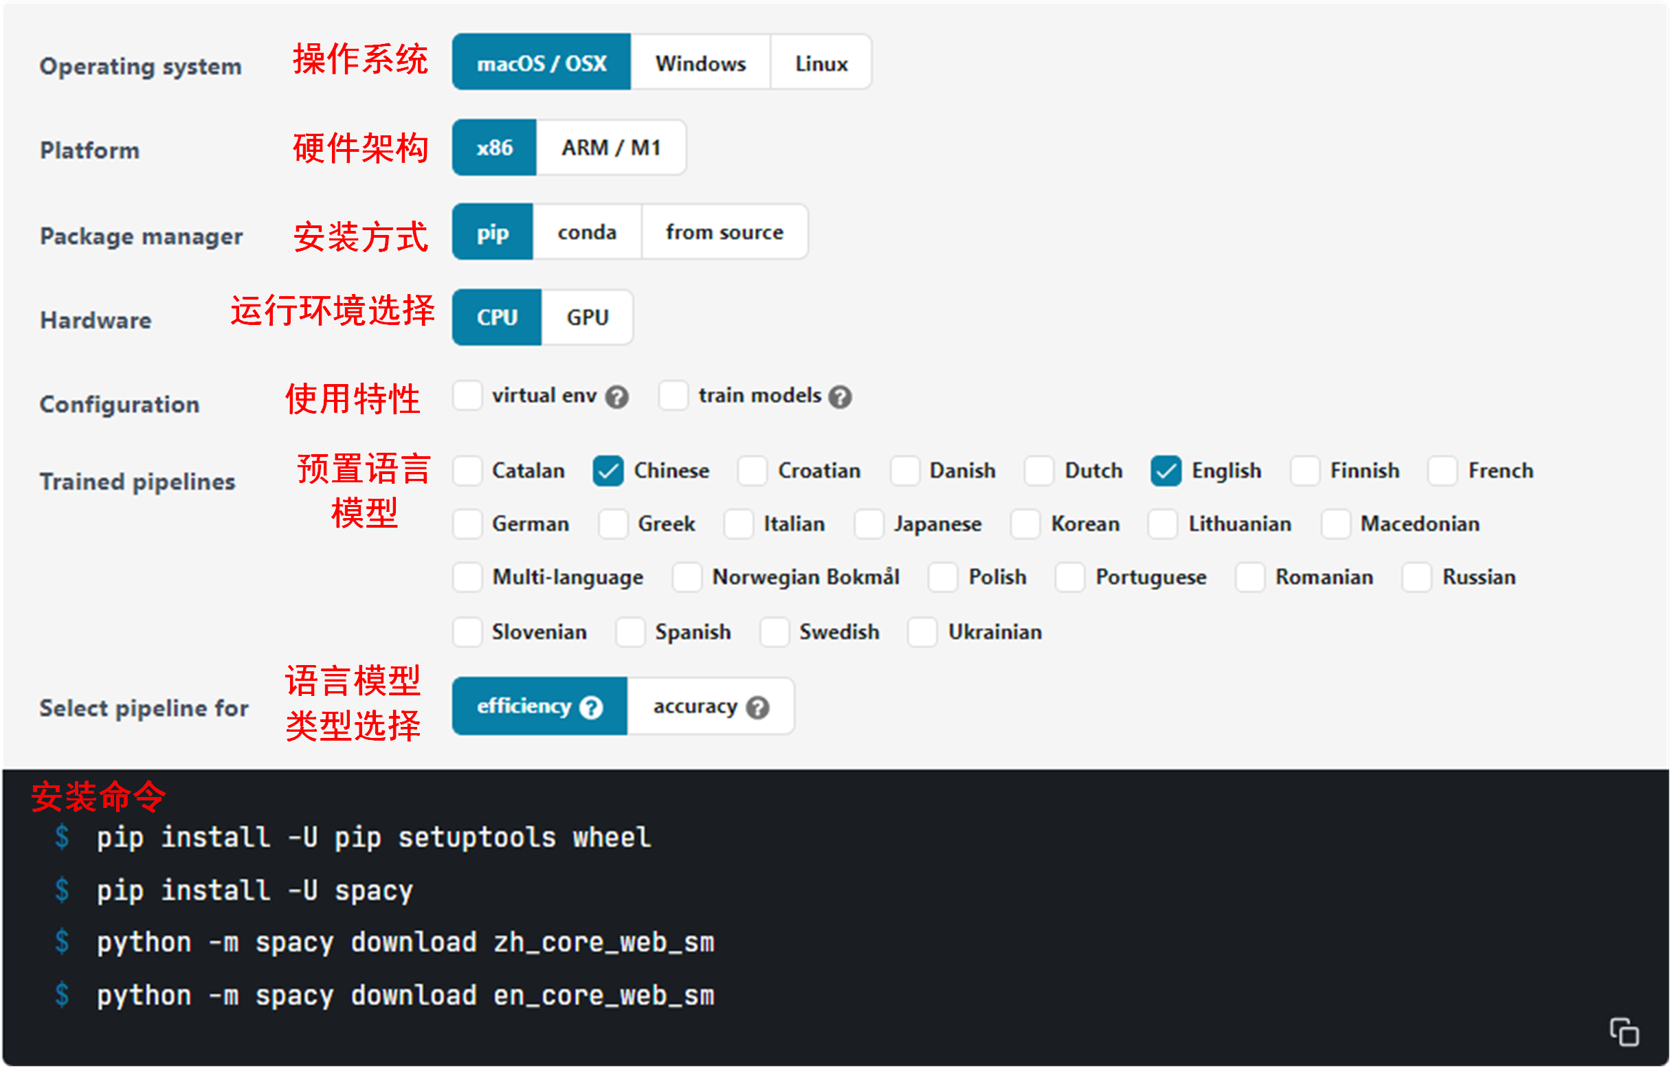Choose the Linux operating system option
This screenshot has width=1670, height=1067.
[x=821, y=63]
